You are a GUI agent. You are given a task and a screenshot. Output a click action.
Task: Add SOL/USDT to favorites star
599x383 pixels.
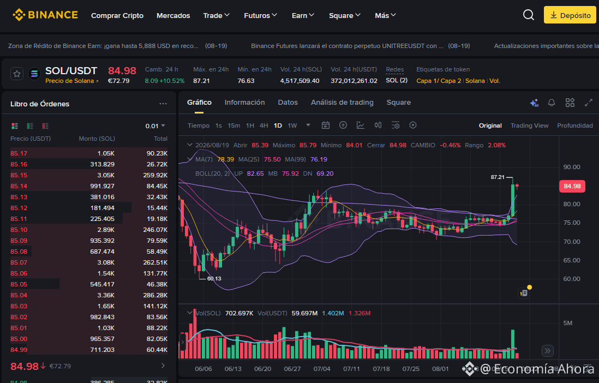(17, 74)
